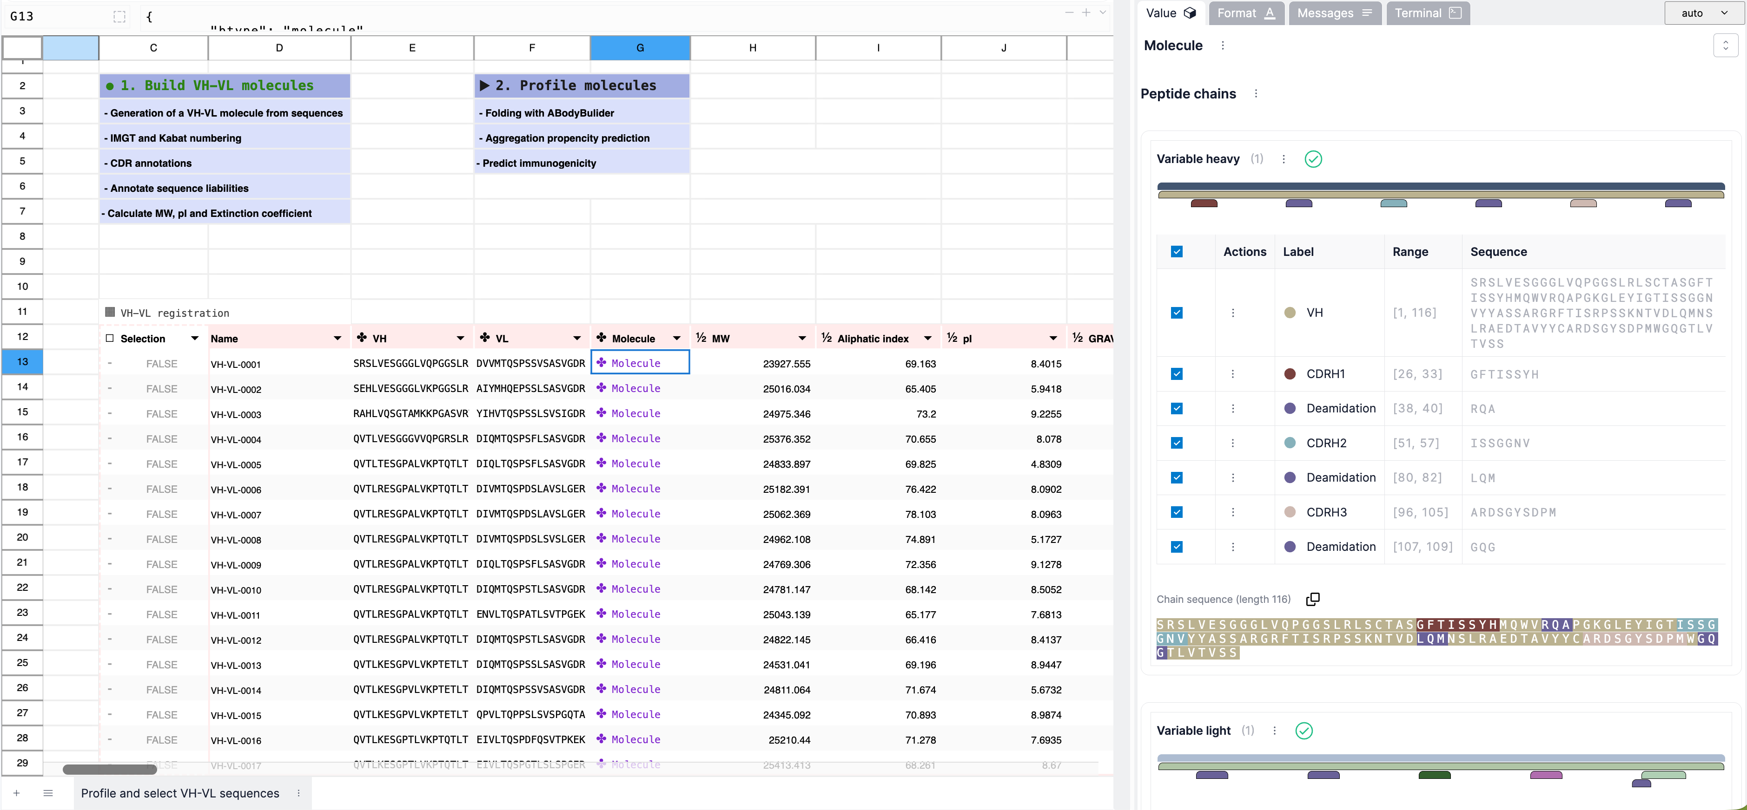Image resolution: width=1747 pixels, height=810 pixels.
Task: Open the Variable heavy section options menu
Action: point(1283,159)
